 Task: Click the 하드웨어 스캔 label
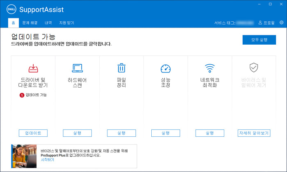pos(77,82)
